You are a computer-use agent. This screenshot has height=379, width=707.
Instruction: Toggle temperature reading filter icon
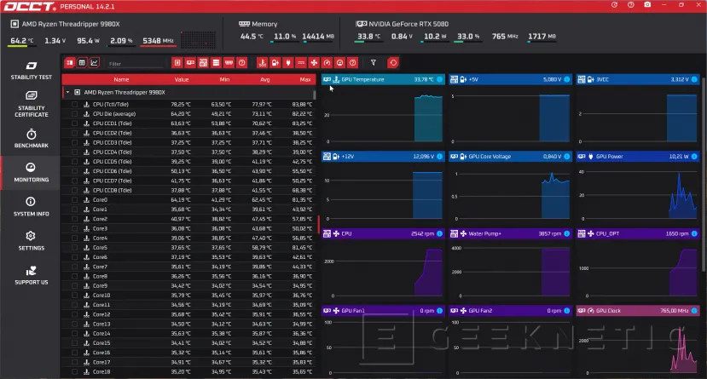click(262, 62)
